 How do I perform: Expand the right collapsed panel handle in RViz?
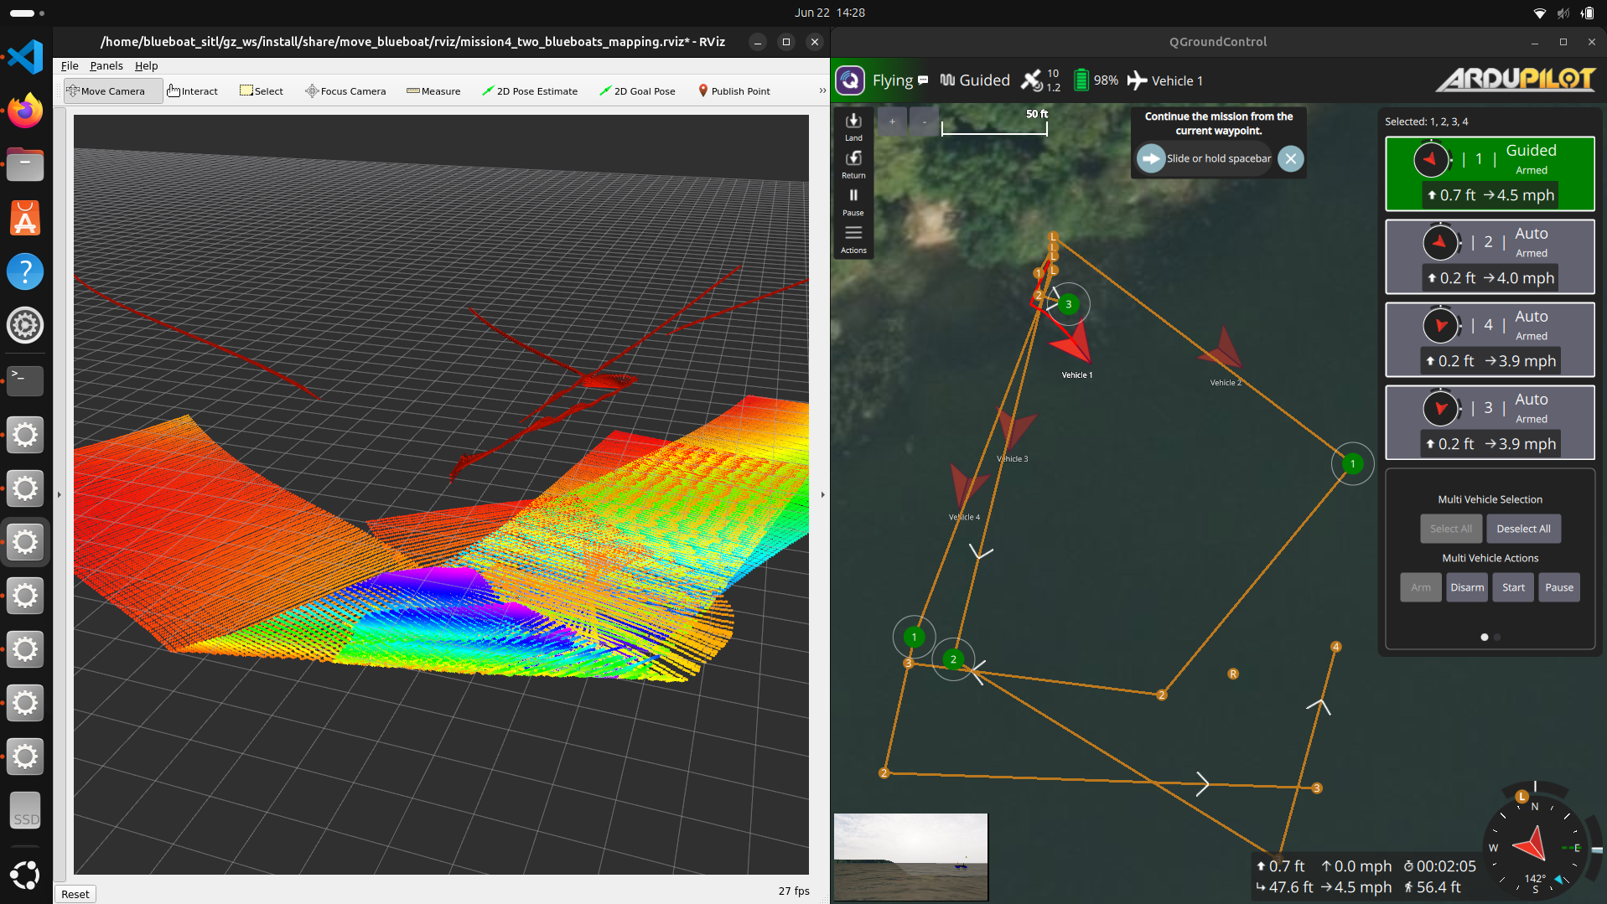(x=822, y=494)
